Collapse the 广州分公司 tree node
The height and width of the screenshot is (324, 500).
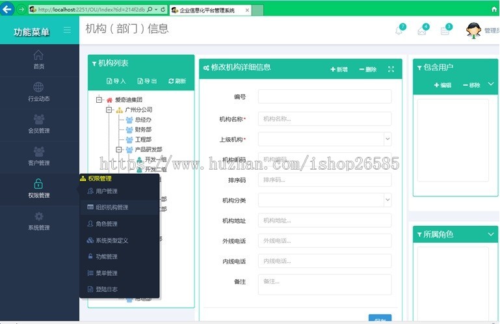click(109, 110)
